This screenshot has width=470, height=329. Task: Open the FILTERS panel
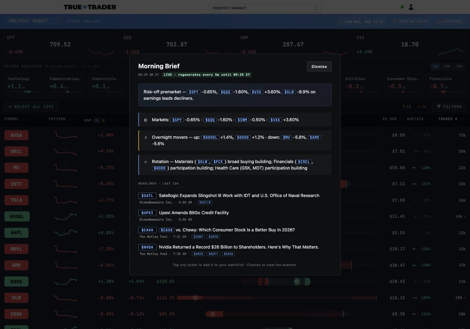(x=449, y=107)
